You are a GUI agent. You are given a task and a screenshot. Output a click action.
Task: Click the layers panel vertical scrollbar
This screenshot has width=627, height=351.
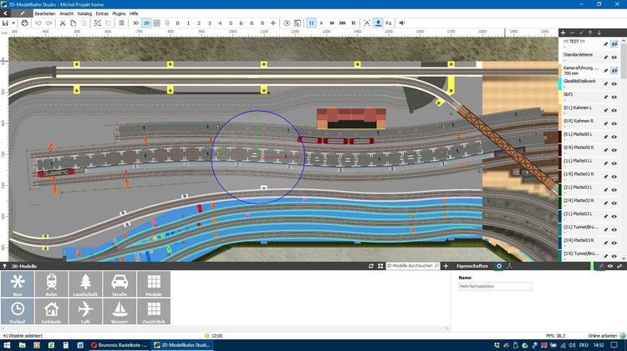coord(624,60)
